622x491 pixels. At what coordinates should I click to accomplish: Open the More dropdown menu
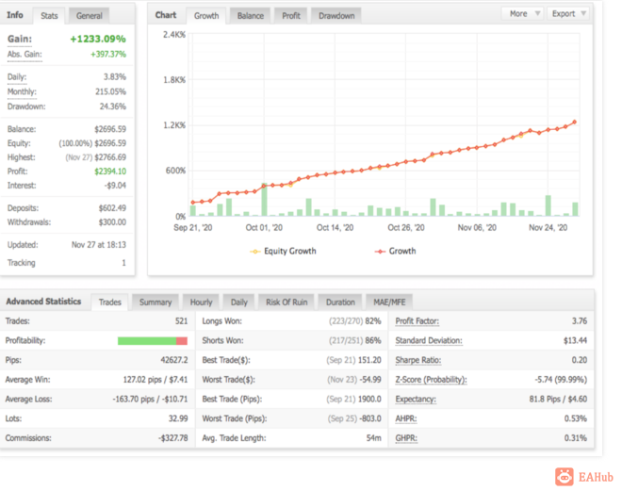coord(524,14)
